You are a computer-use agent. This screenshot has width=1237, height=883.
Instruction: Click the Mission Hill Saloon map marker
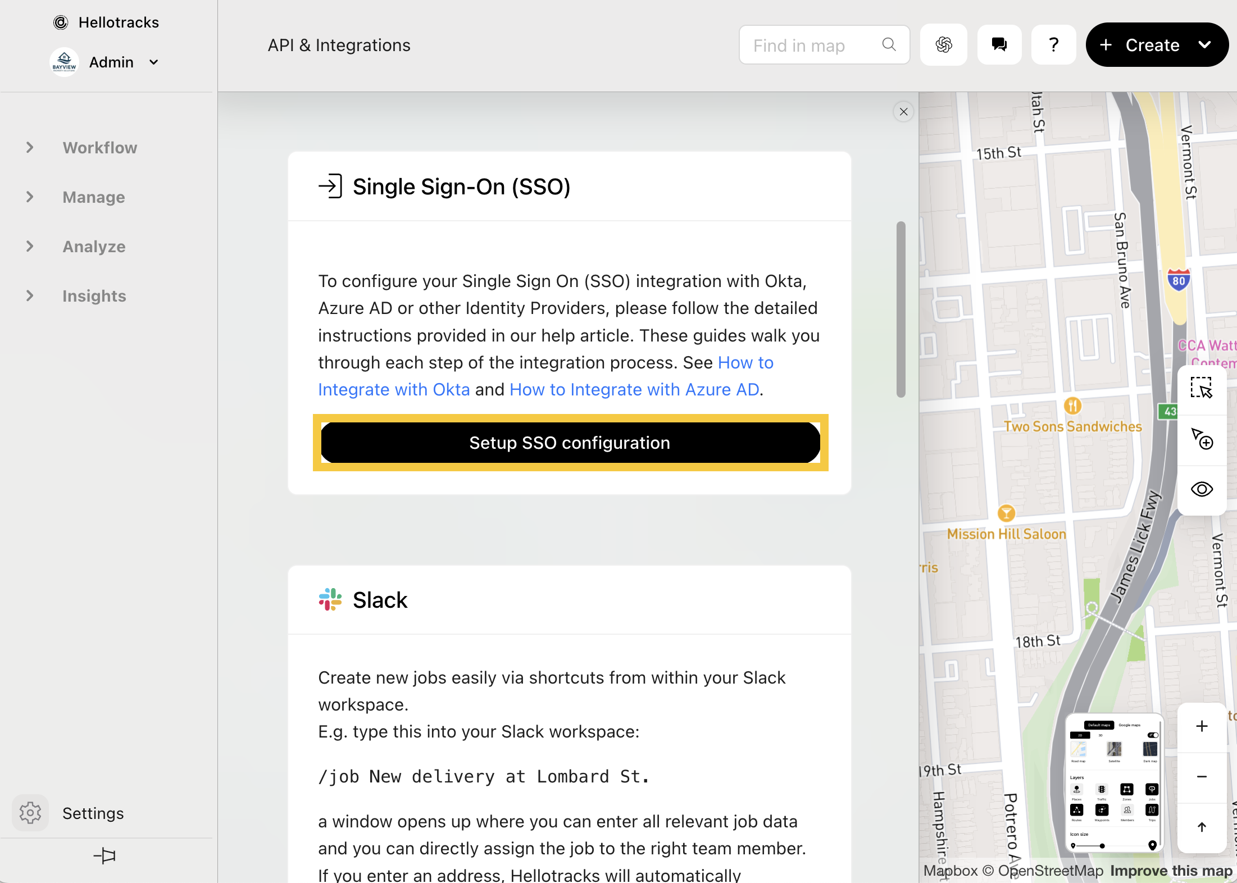pos(1006,513)
